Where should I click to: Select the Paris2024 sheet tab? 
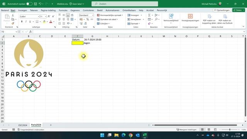[36, 125]
